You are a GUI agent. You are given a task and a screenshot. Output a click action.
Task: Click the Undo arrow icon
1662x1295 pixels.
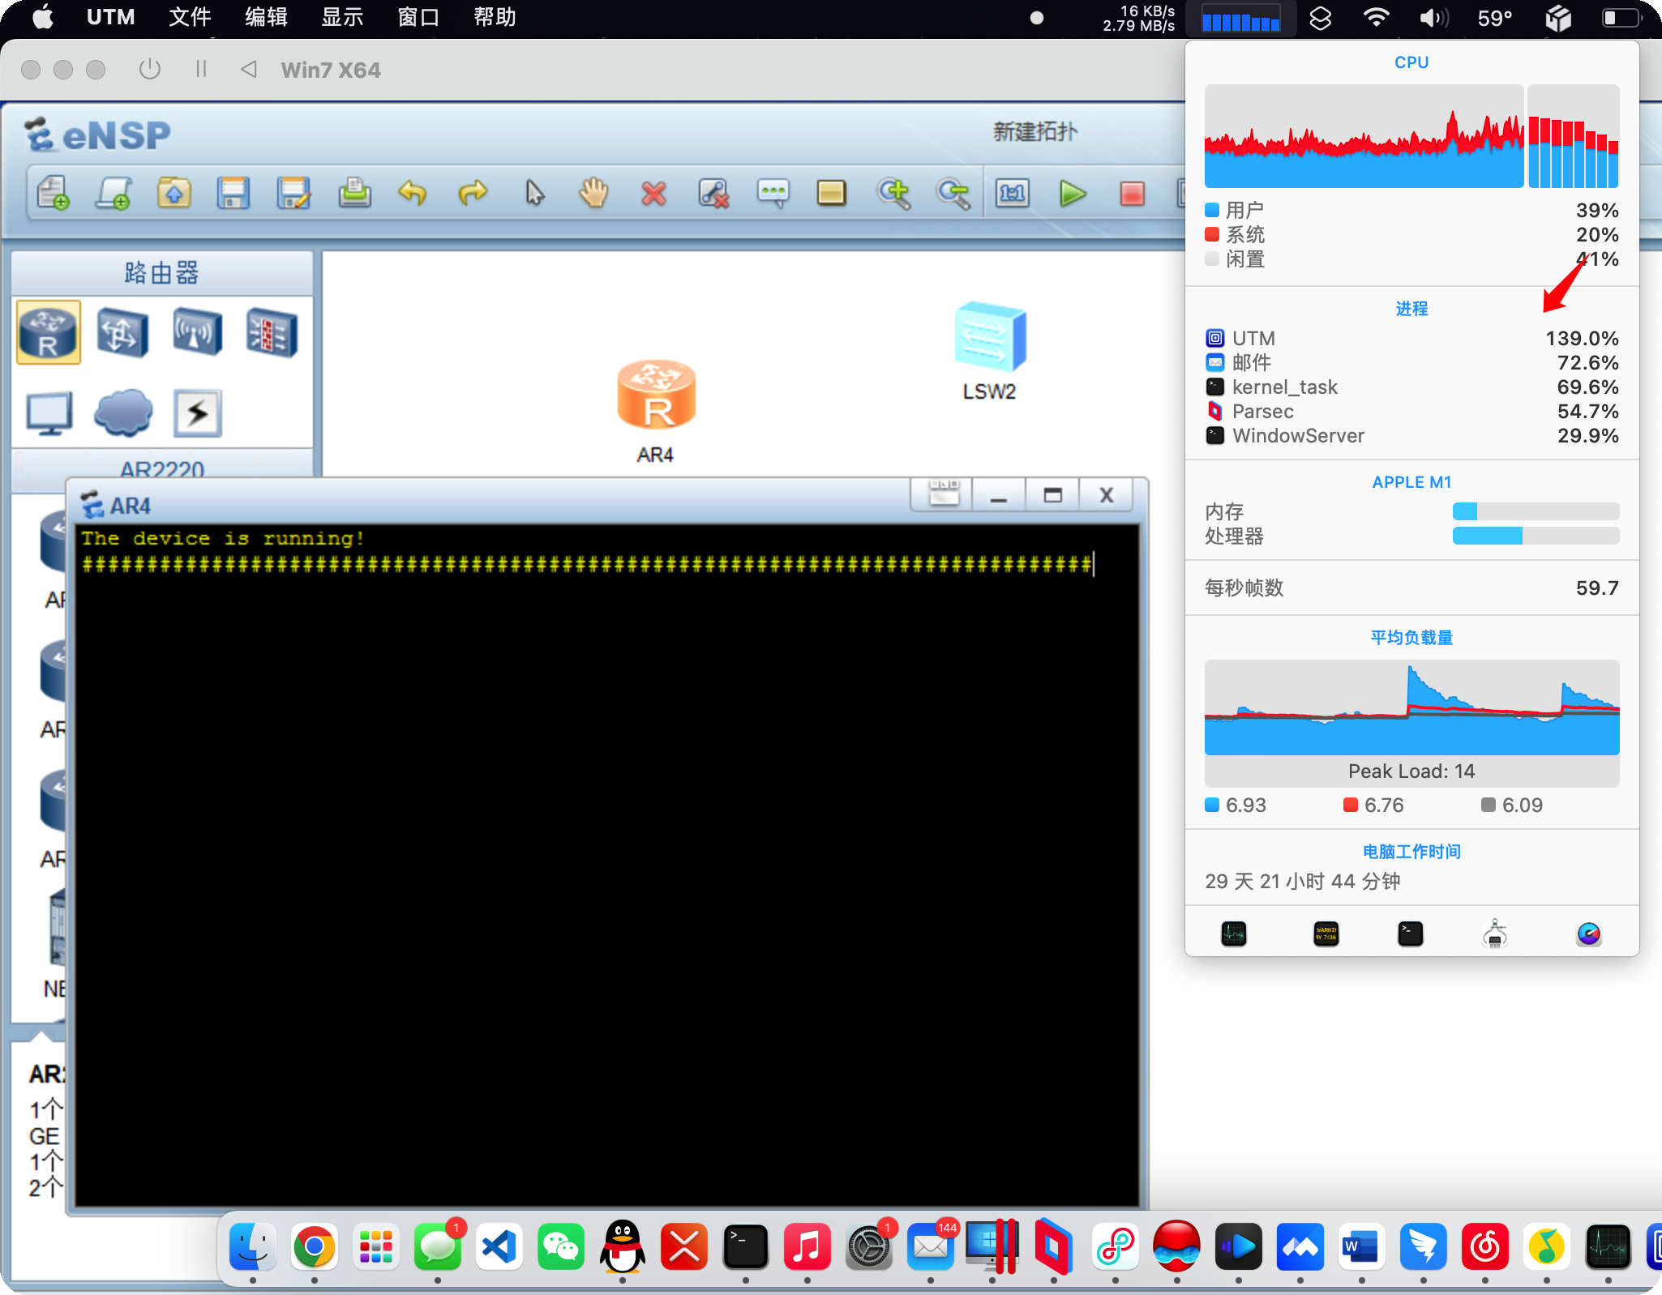click(413, 194)
